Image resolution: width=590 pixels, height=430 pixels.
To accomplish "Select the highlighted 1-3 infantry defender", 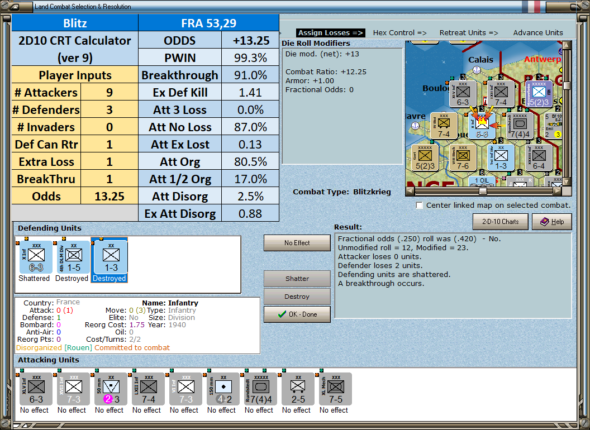I will [x=111, y=257].
